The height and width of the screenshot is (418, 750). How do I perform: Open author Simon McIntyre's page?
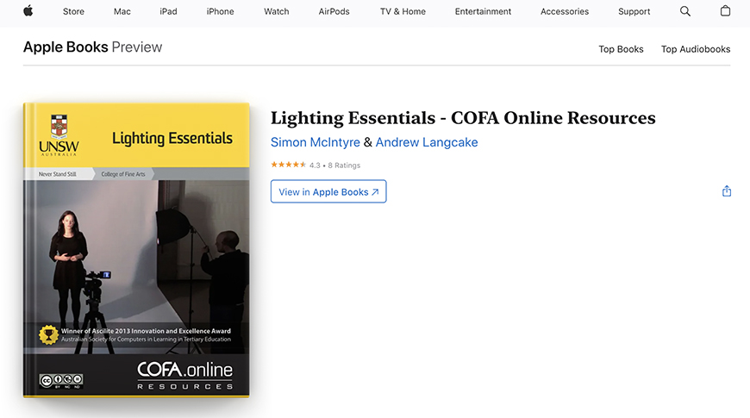(316, 142)
